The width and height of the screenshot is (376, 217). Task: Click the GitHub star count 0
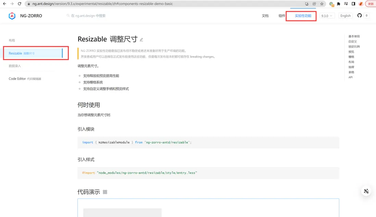pos(366,16)
